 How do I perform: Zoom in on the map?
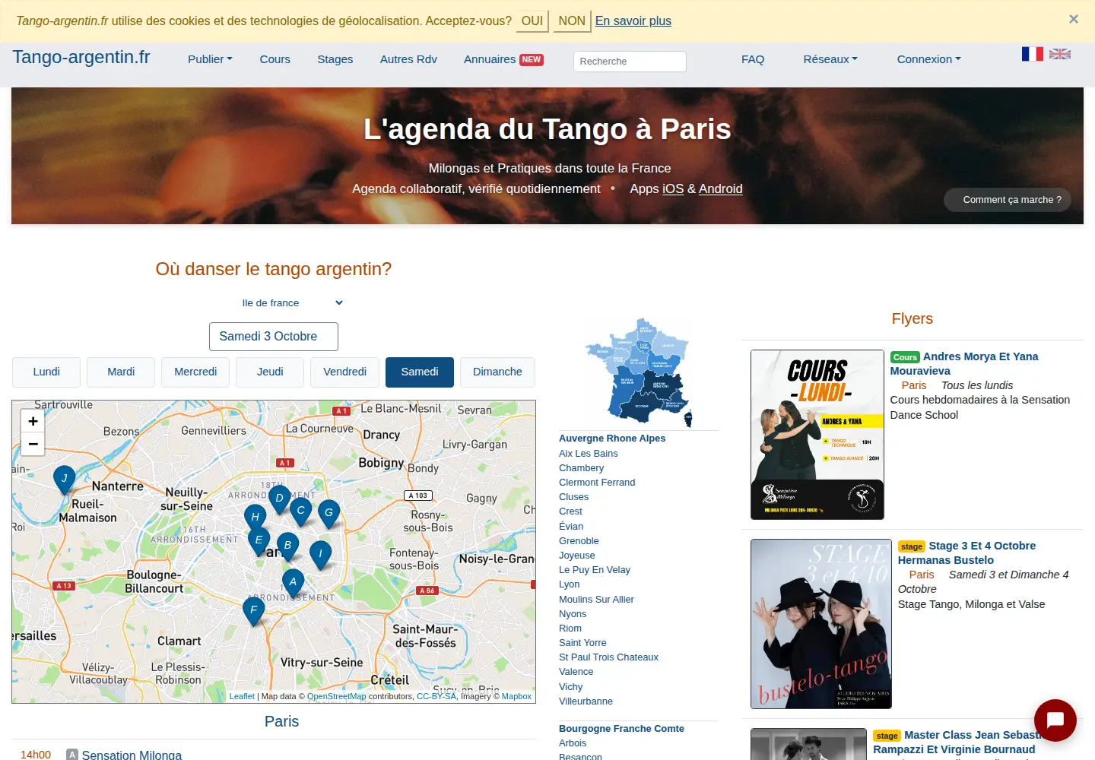click(33, 421)
